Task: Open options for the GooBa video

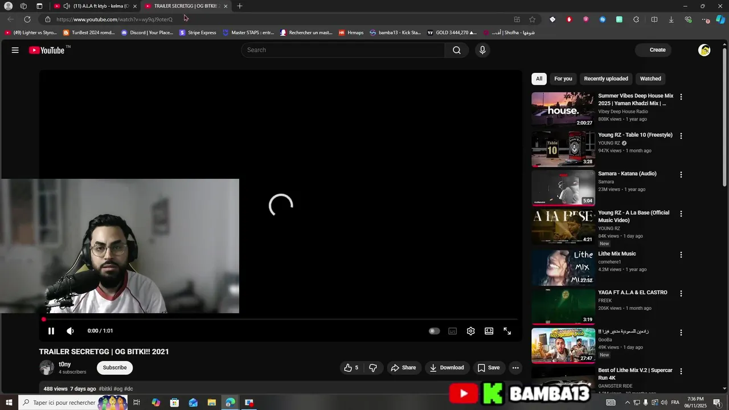Action: (681, 333)
